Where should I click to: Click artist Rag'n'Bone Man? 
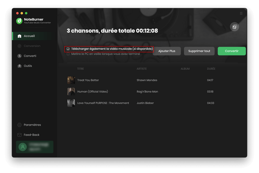pos(147,92)
